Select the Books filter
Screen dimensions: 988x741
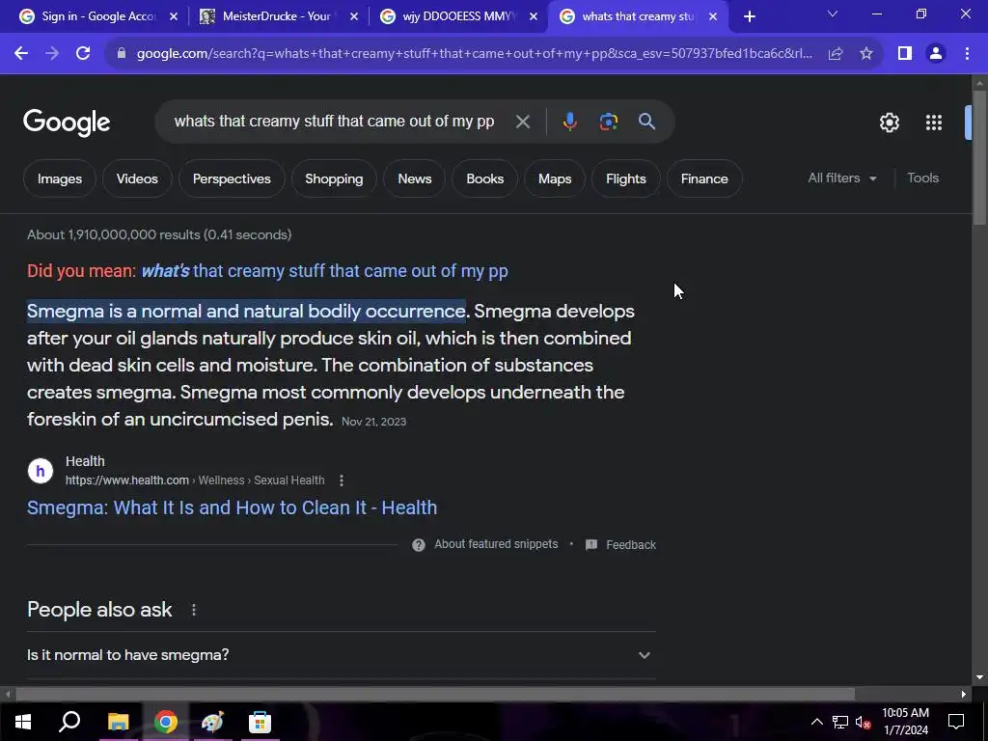485,178
